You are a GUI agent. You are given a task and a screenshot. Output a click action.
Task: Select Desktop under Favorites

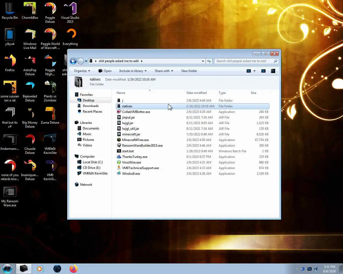coord(88,100)
